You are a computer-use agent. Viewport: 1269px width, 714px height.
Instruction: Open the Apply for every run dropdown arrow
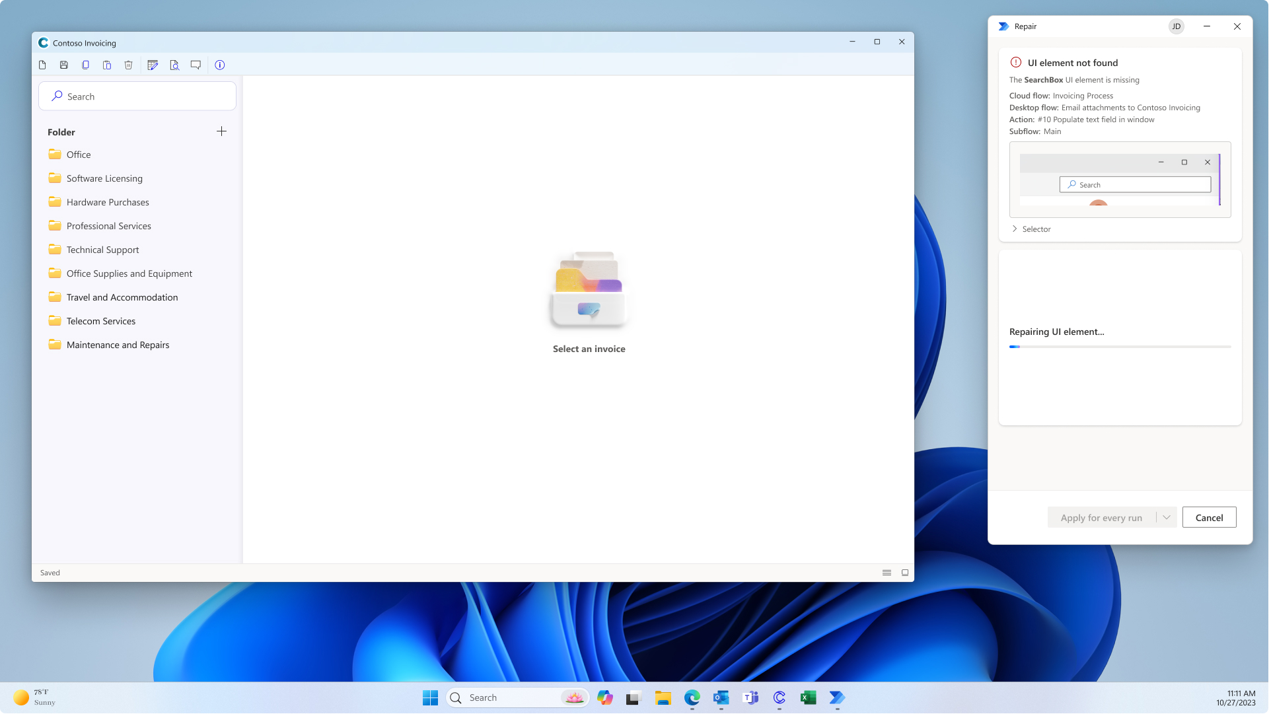[x=1167, y=517]
